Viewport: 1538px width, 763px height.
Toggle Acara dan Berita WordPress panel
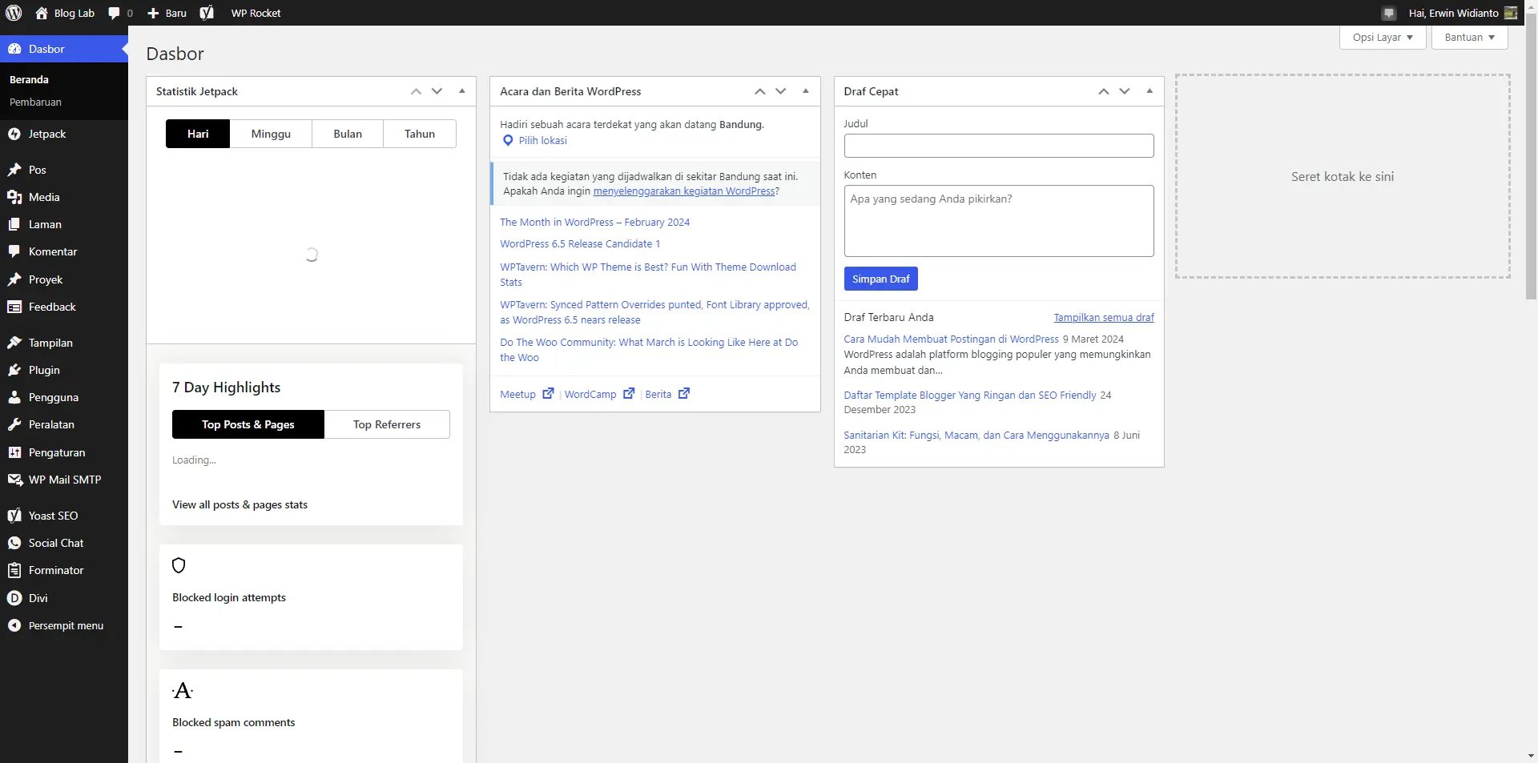[x=806, y=91]
